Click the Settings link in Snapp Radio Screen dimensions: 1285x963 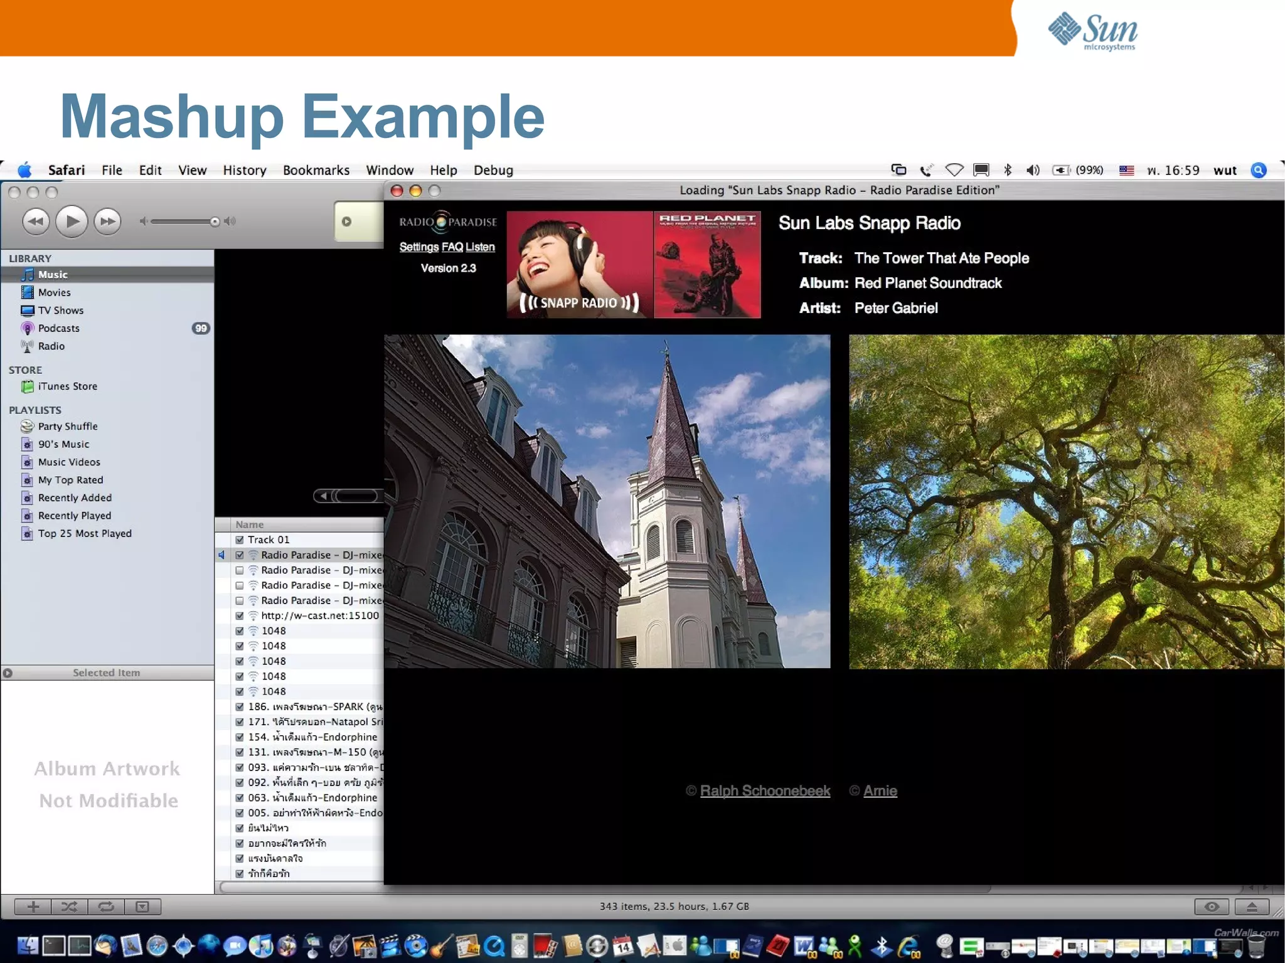pos(419,247)
